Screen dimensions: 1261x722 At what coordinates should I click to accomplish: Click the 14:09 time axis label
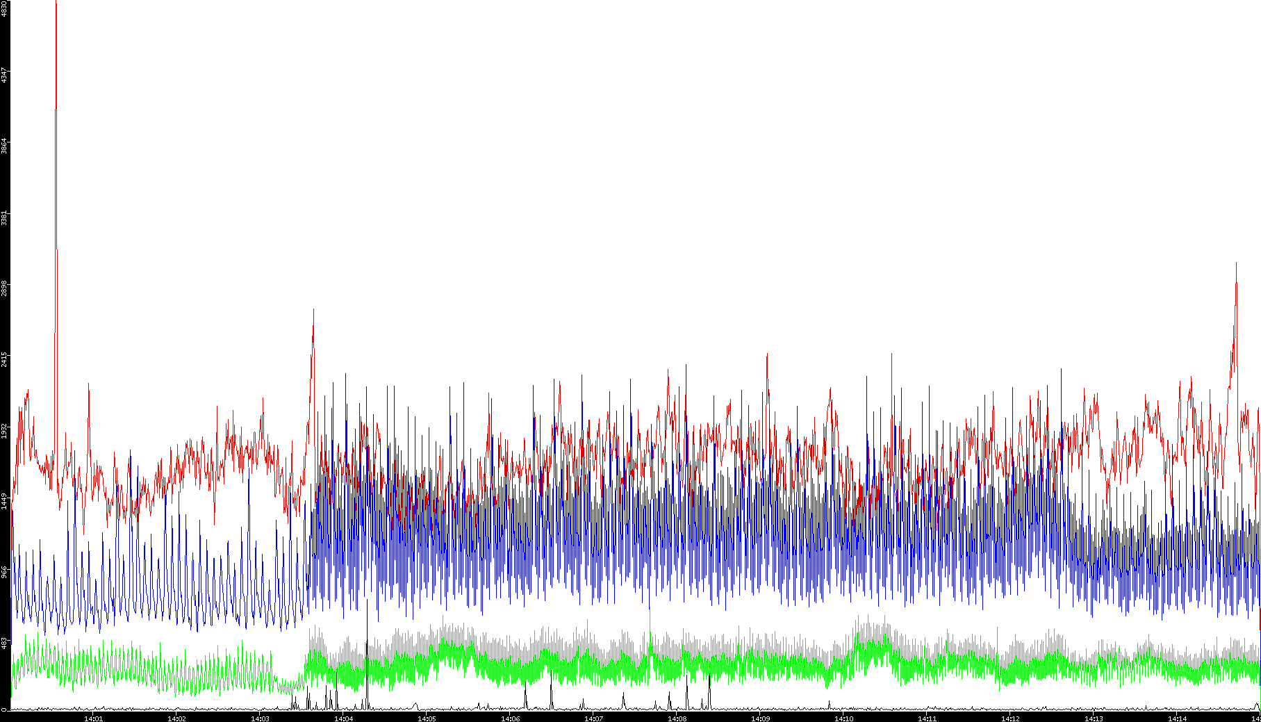point(760,719)
